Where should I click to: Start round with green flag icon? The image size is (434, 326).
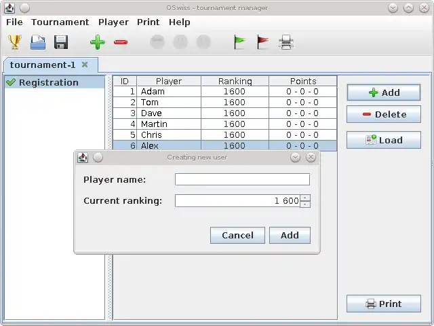point(239,42)
